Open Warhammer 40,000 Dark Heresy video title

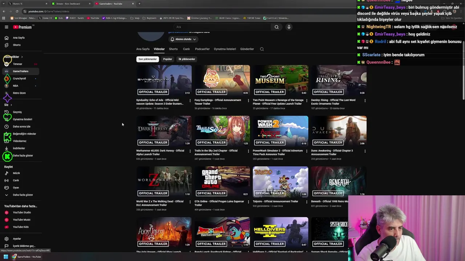[160, 152]
